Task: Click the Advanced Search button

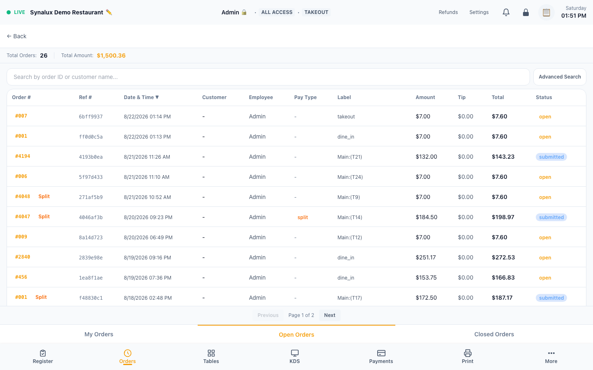Action: coord(560,77)
